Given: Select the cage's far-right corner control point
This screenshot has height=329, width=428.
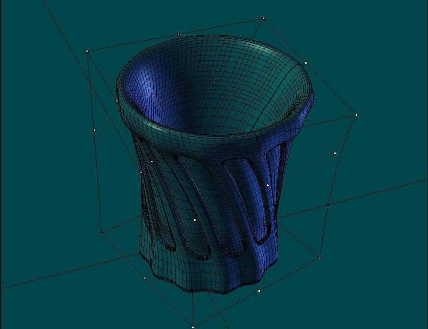Looking at the screenshot, I should coord(356,115).
